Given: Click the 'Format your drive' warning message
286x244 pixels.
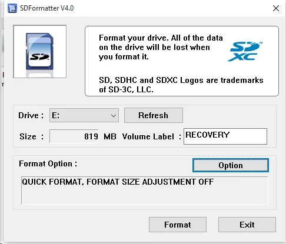Looking at the screenshot, I should coord(161,47).
